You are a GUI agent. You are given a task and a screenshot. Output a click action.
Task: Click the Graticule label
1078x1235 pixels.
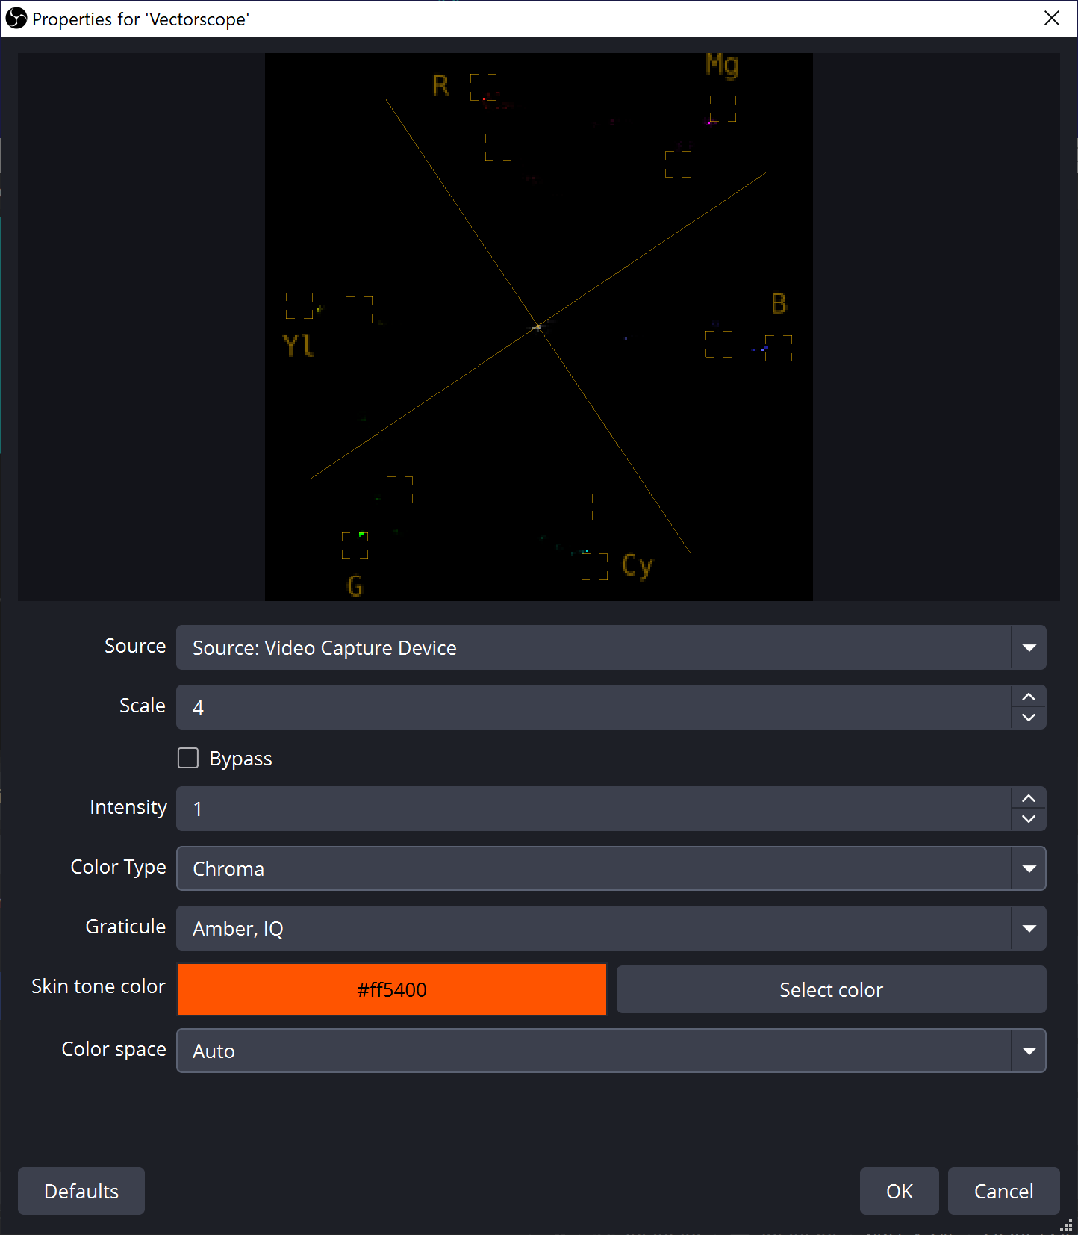pos(125,927)
